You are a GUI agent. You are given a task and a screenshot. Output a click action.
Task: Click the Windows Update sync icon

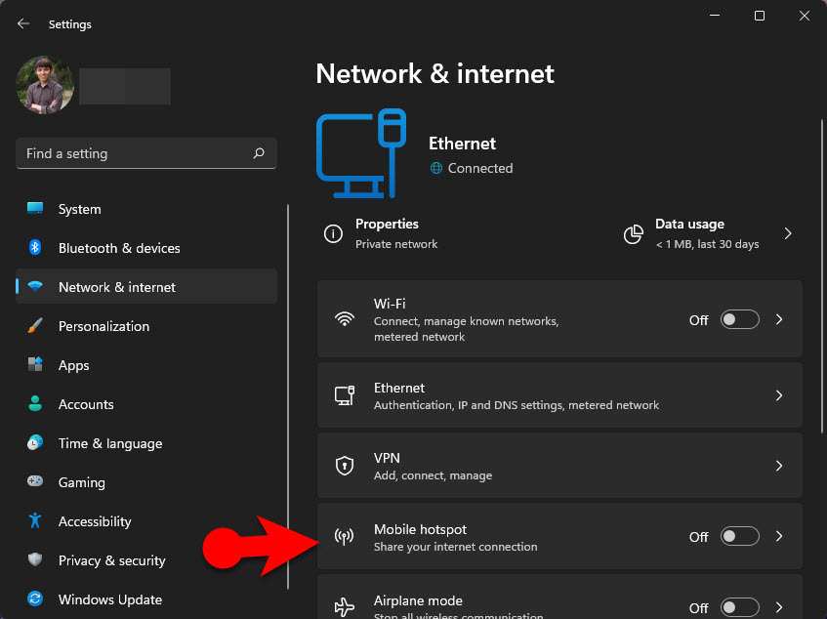tap(35, 598)
